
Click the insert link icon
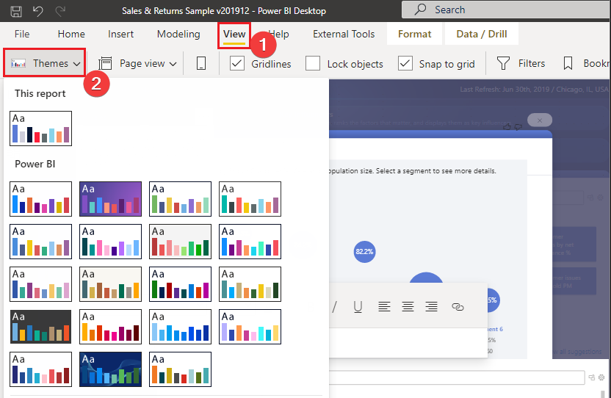point(458,307)
